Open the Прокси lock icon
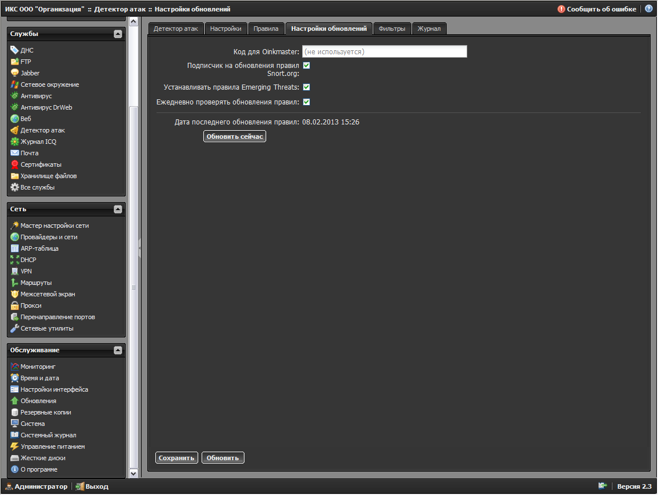The width and height of the screenshot is (658, 495). coord(15,306)
